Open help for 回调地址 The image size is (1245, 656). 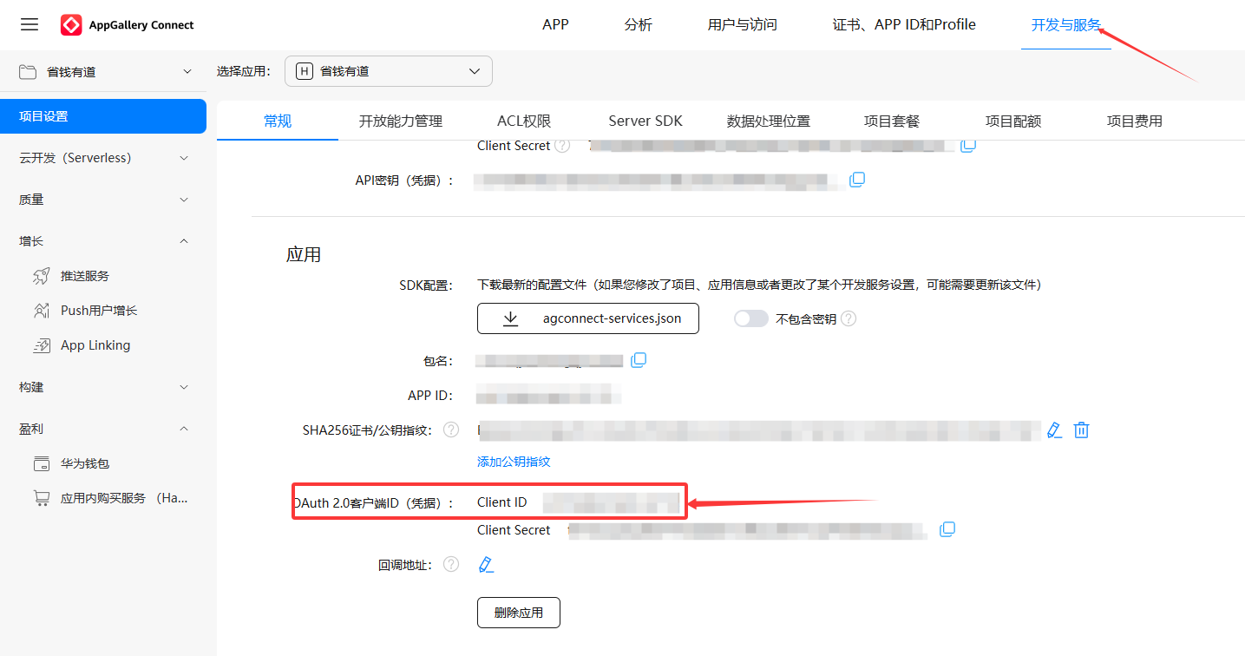[451, 564]
